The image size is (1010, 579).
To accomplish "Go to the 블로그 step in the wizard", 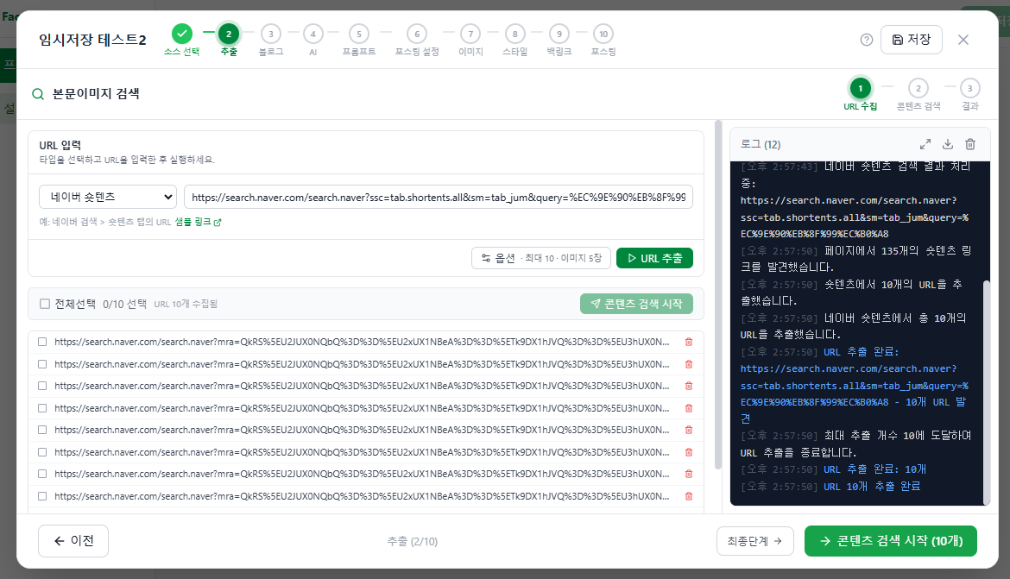I will click(270, 32).
